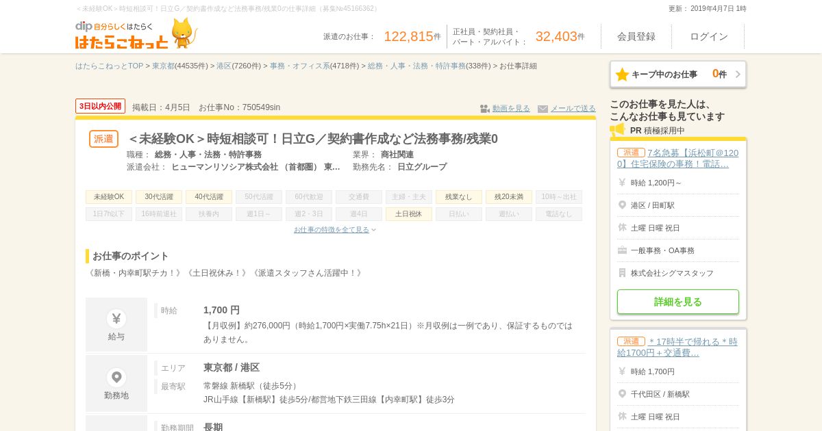Click location pin next to 港区 / 田町駅
This screenshot has height=431, width=822.
click(x=622, y=205)
